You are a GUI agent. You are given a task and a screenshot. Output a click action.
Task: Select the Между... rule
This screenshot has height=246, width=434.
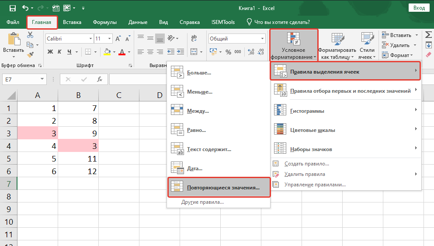(219, 111)
